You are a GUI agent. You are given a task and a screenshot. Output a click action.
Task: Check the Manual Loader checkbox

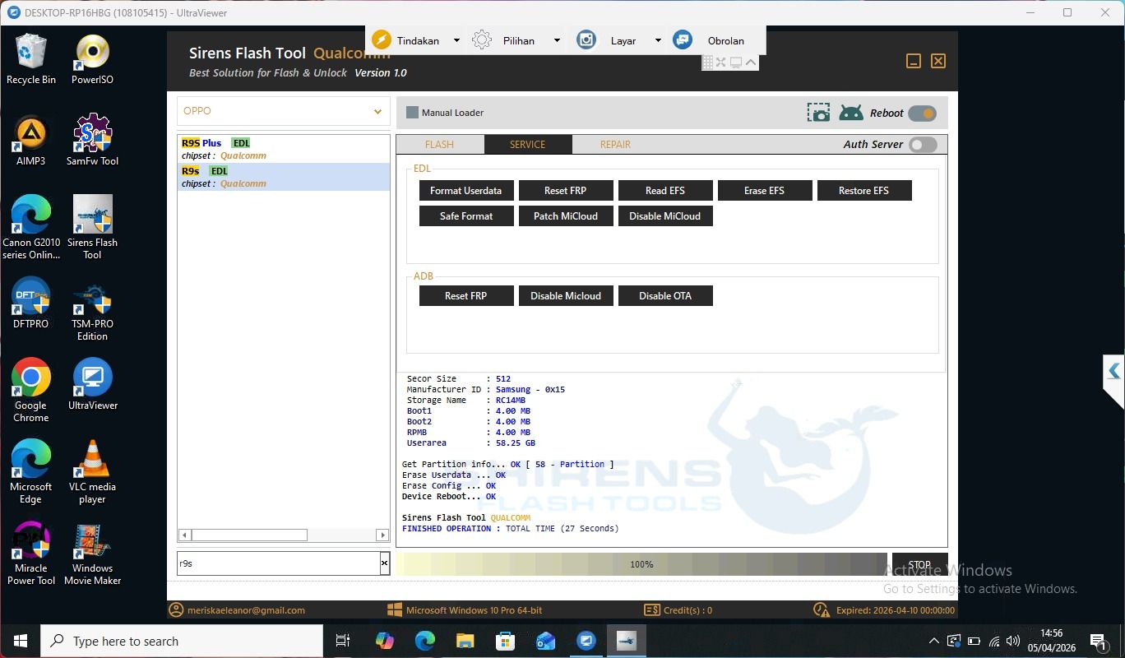pyautogui.click(x=413, y=113)
